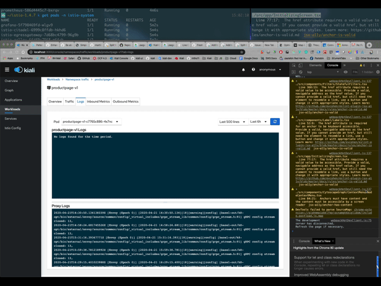This screenshot has width=381, height=286.
Task: Go to Overview in the Kiali sidebar
Action: click(11, 81)
